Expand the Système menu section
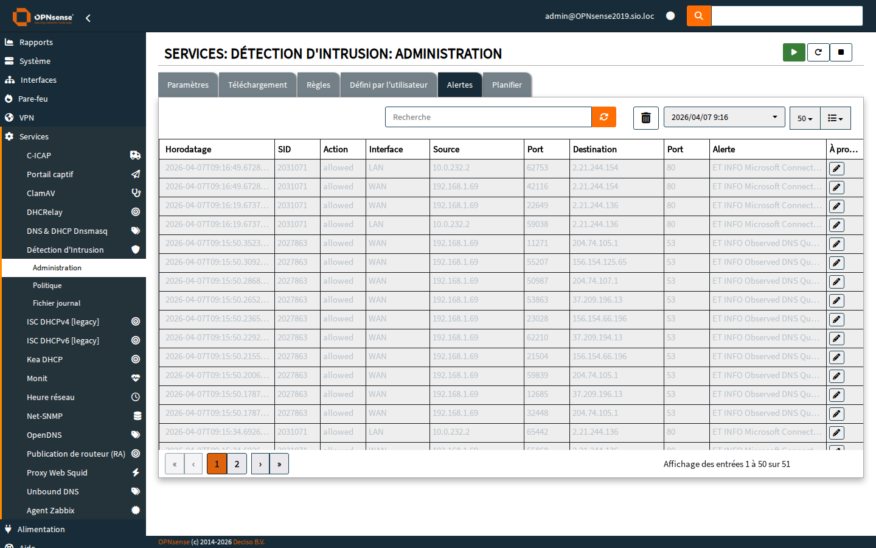876x548 pixels. pos(73,61)
